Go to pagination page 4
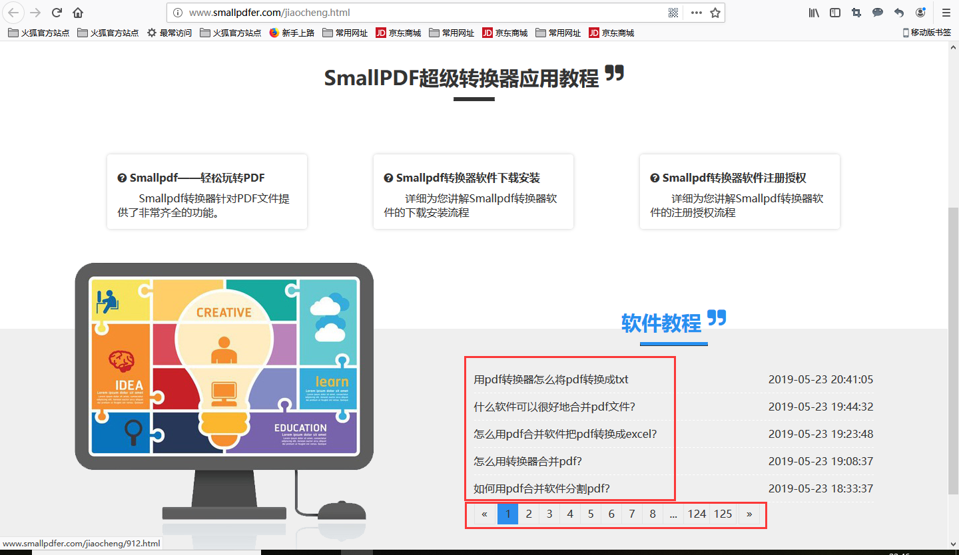 coord(570,514)
